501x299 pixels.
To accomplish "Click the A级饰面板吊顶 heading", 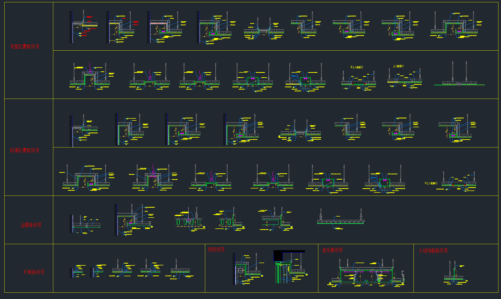I will coord(433,251).
